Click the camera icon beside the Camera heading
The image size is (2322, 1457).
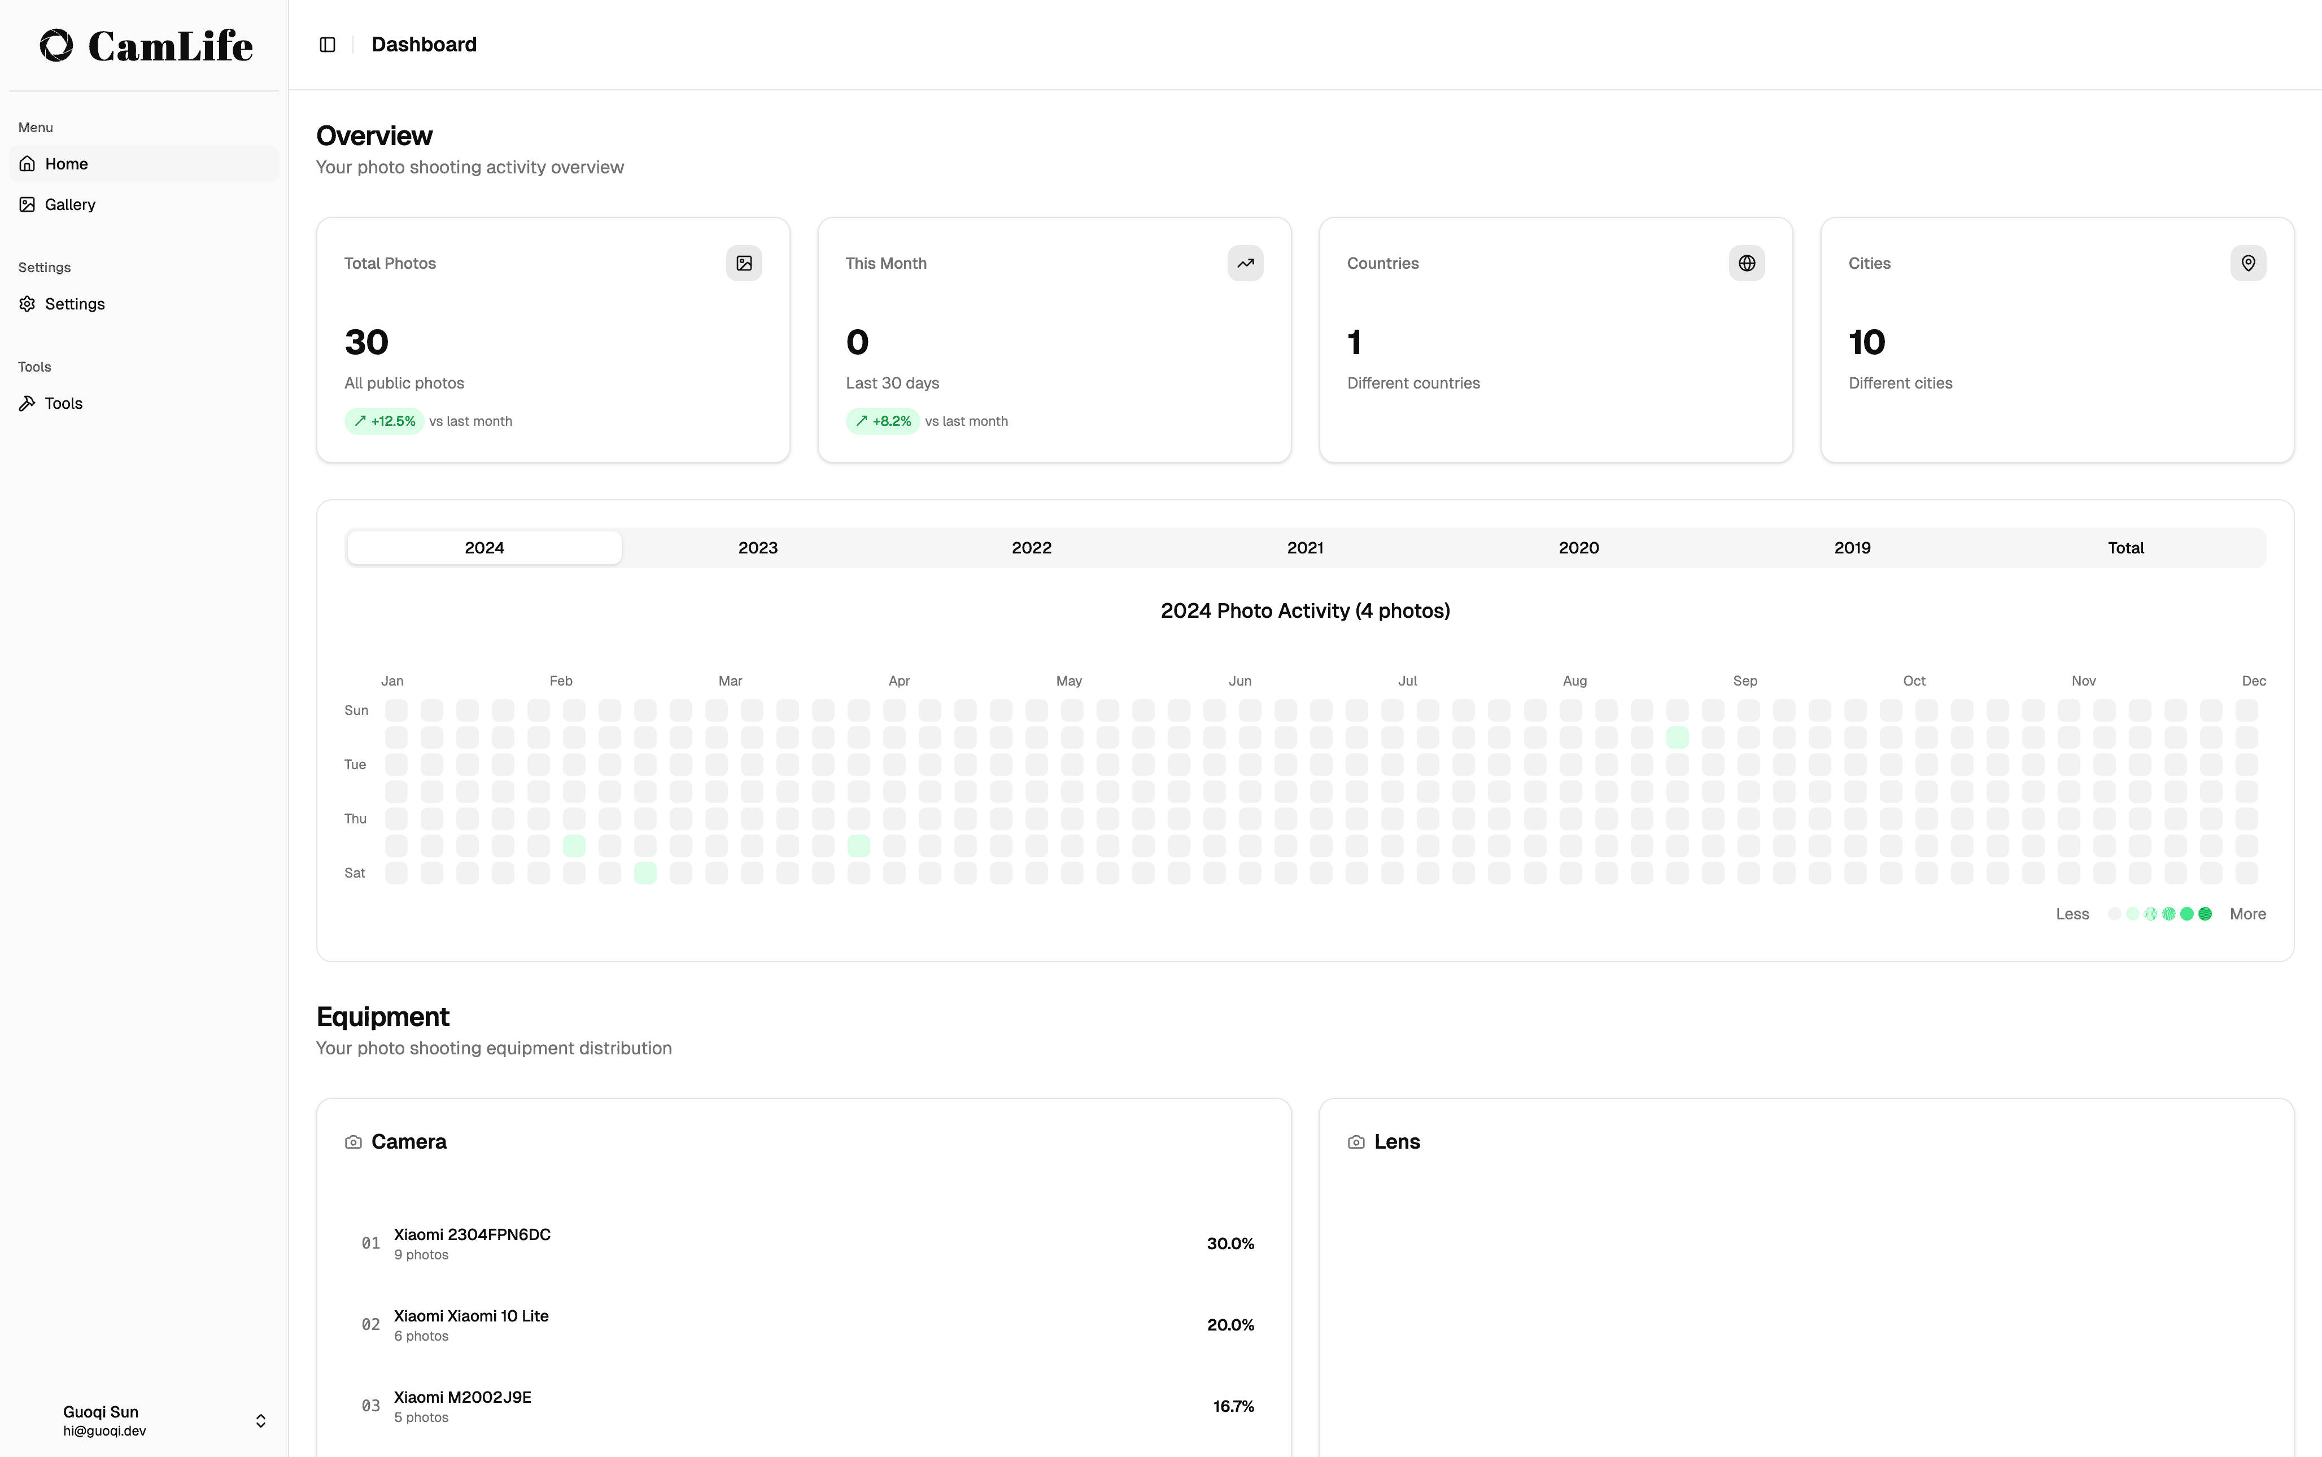pos(353,1142)
